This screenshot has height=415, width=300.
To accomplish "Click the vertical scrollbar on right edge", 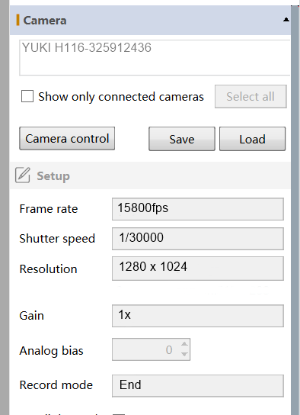I will point(295,210).
